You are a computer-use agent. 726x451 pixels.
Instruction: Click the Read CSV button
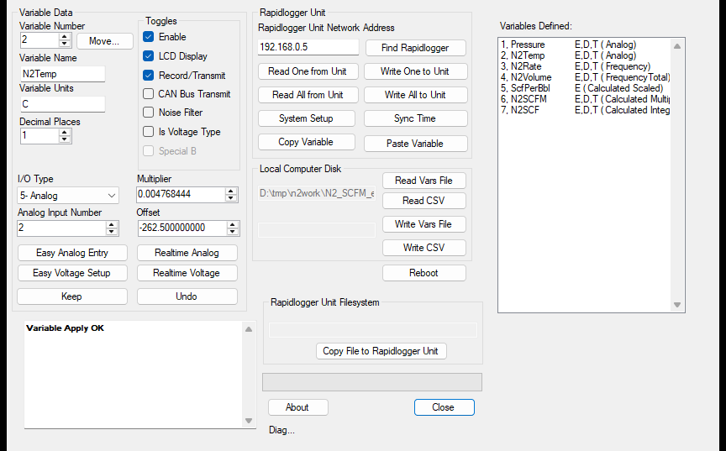point(423,201)
